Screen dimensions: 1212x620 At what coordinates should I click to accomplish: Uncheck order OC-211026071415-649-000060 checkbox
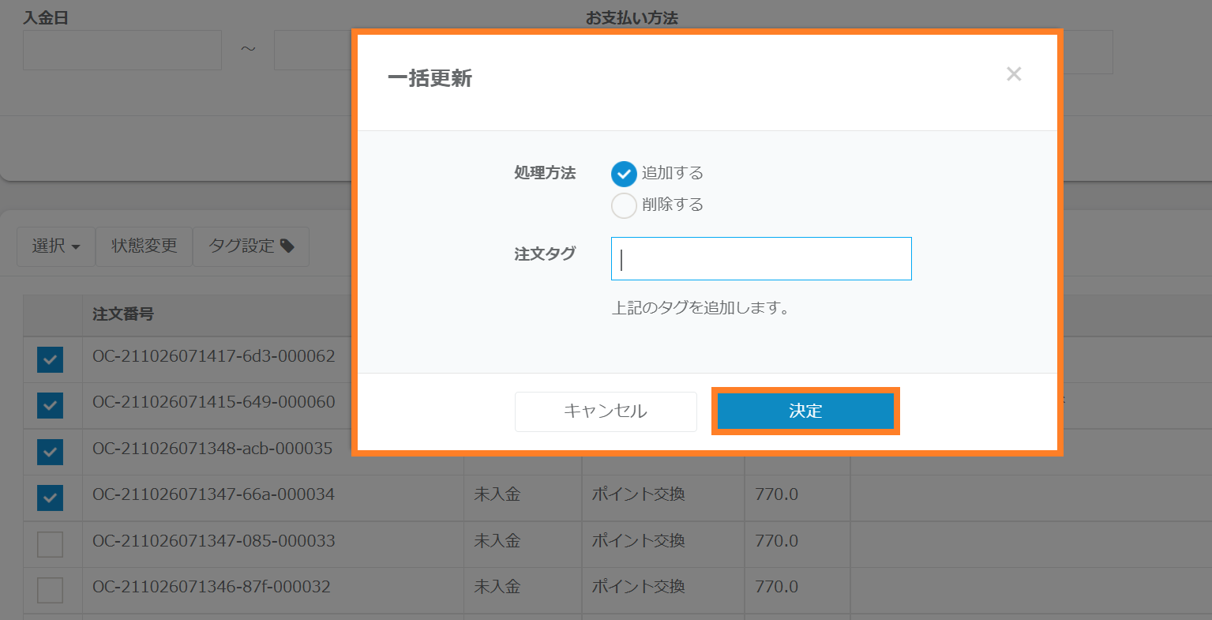pyautogui.click(x=50, y=405)
